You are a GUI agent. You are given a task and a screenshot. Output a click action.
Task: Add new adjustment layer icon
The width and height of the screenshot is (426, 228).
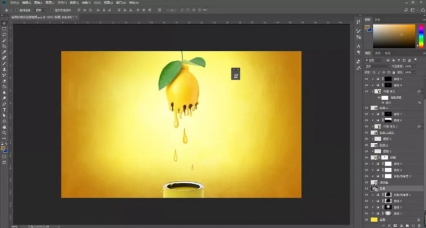pos(401,226)
